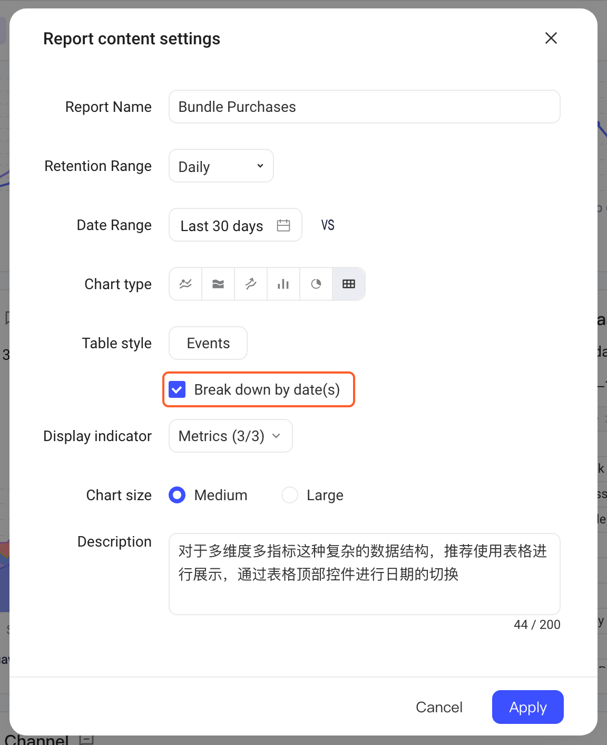Screen dimensions: 607x745
Task: Focus the Report Name input field
Action: pos(365,107)
